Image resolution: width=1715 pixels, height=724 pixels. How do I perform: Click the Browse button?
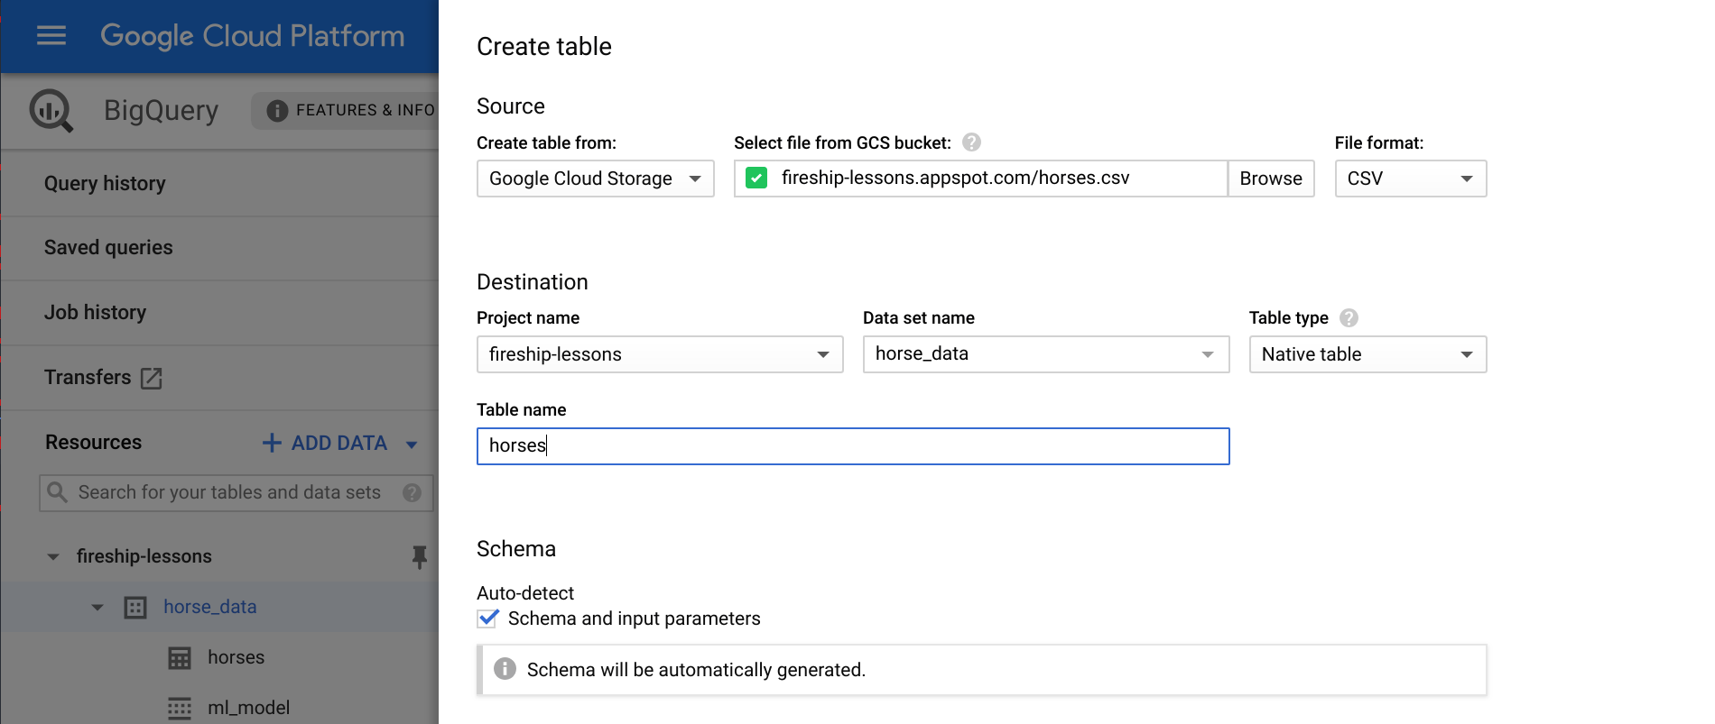(x=1270, y=179)
